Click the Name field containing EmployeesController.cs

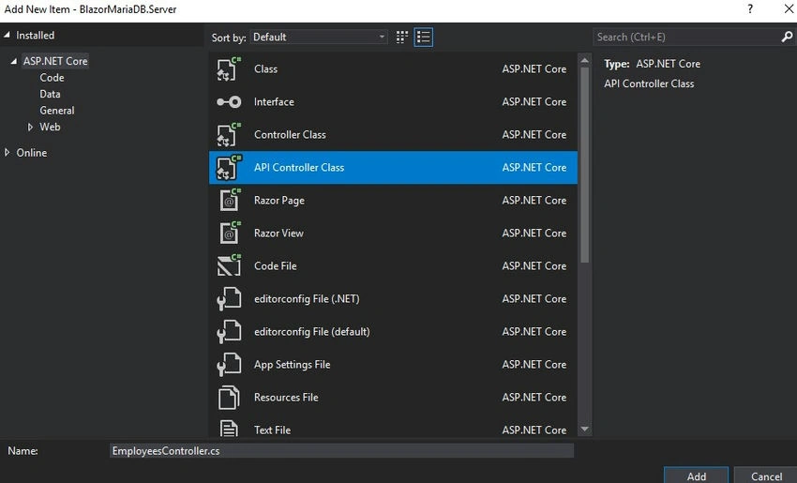click(x=341, y=450)
